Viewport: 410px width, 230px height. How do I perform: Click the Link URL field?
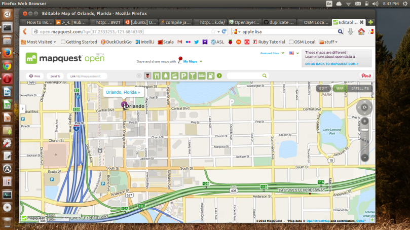(x=87, y=76)
